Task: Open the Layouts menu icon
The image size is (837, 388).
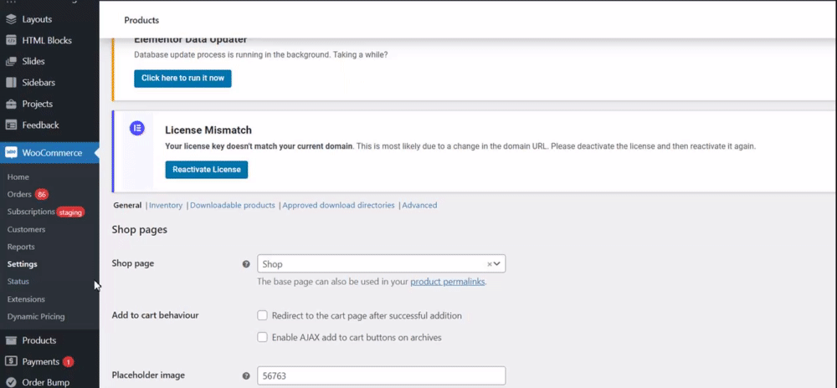Action: point(11,19)
